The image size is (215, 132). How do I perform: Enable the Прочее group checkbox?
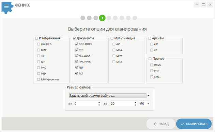150,59
